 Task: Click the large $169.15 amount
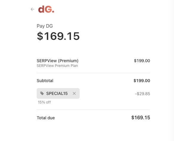(58, 36)
